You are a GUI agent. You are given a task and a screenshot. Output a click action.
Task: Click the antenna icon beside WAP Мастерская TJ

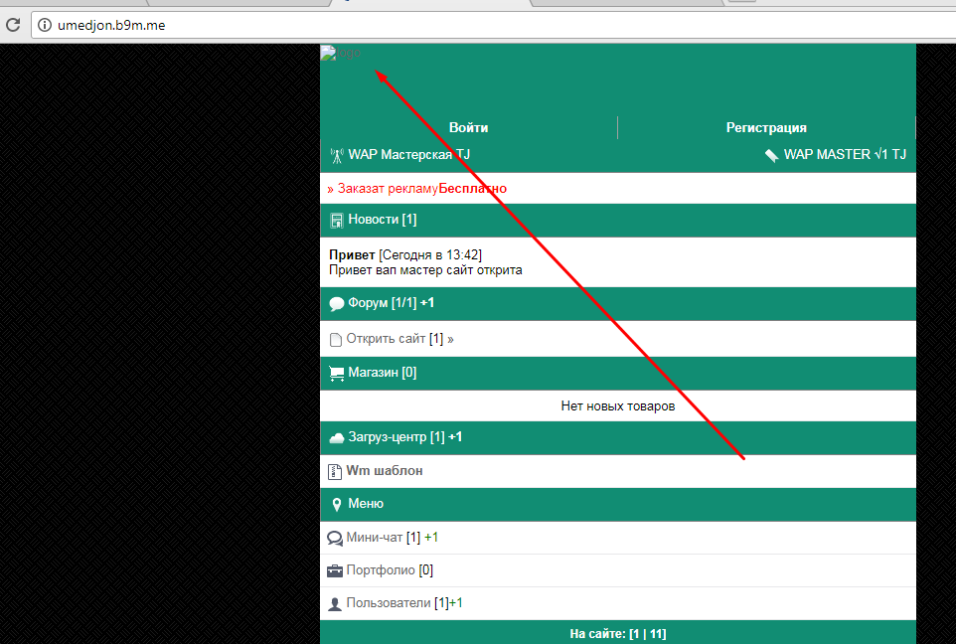click(x=336, y=155)
